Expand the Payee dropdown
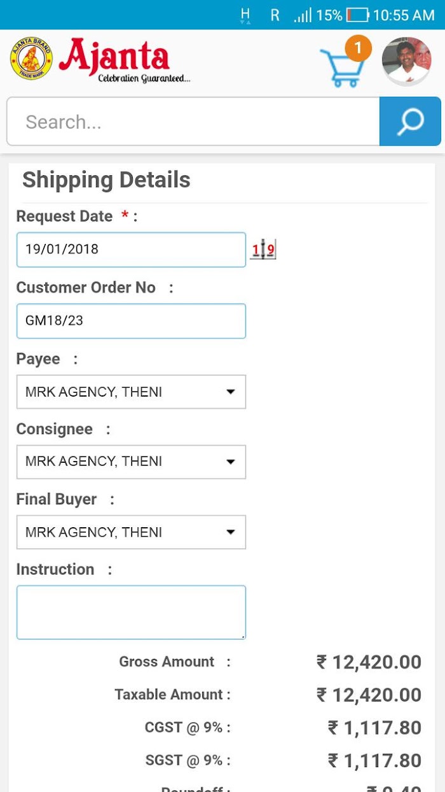The image size is (445, 792). (131, 392)
